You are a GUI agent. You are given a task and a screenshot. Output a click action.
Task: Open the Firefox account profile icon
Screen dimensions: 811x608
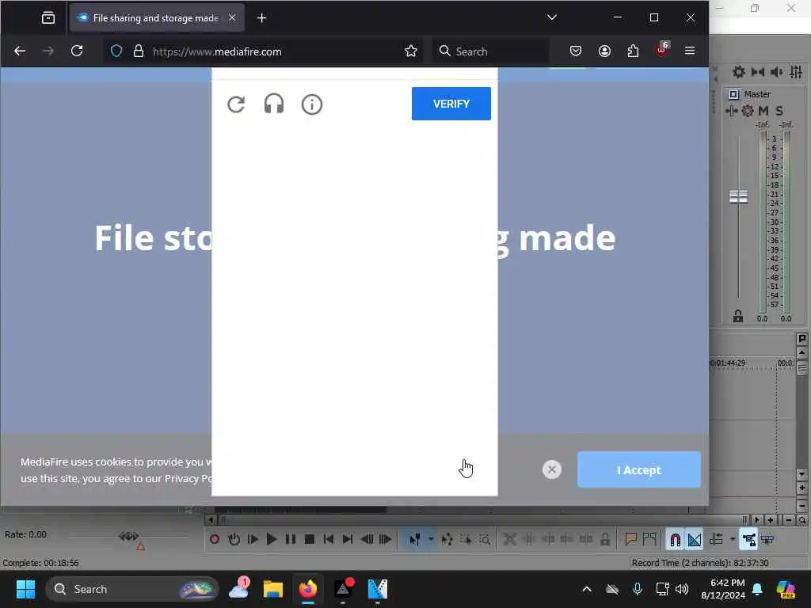pos(604,51)
